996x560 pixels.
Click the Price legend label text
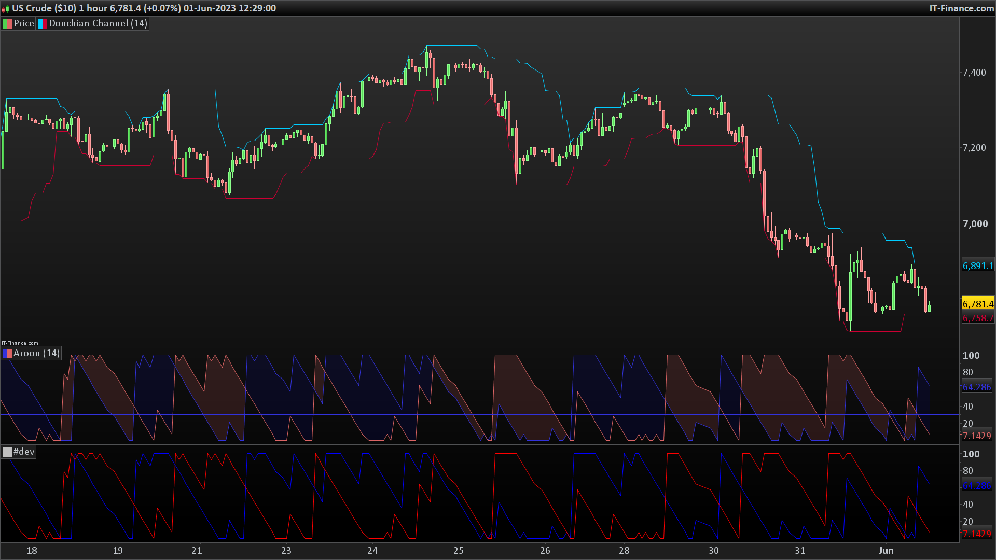tap(24, 24)
